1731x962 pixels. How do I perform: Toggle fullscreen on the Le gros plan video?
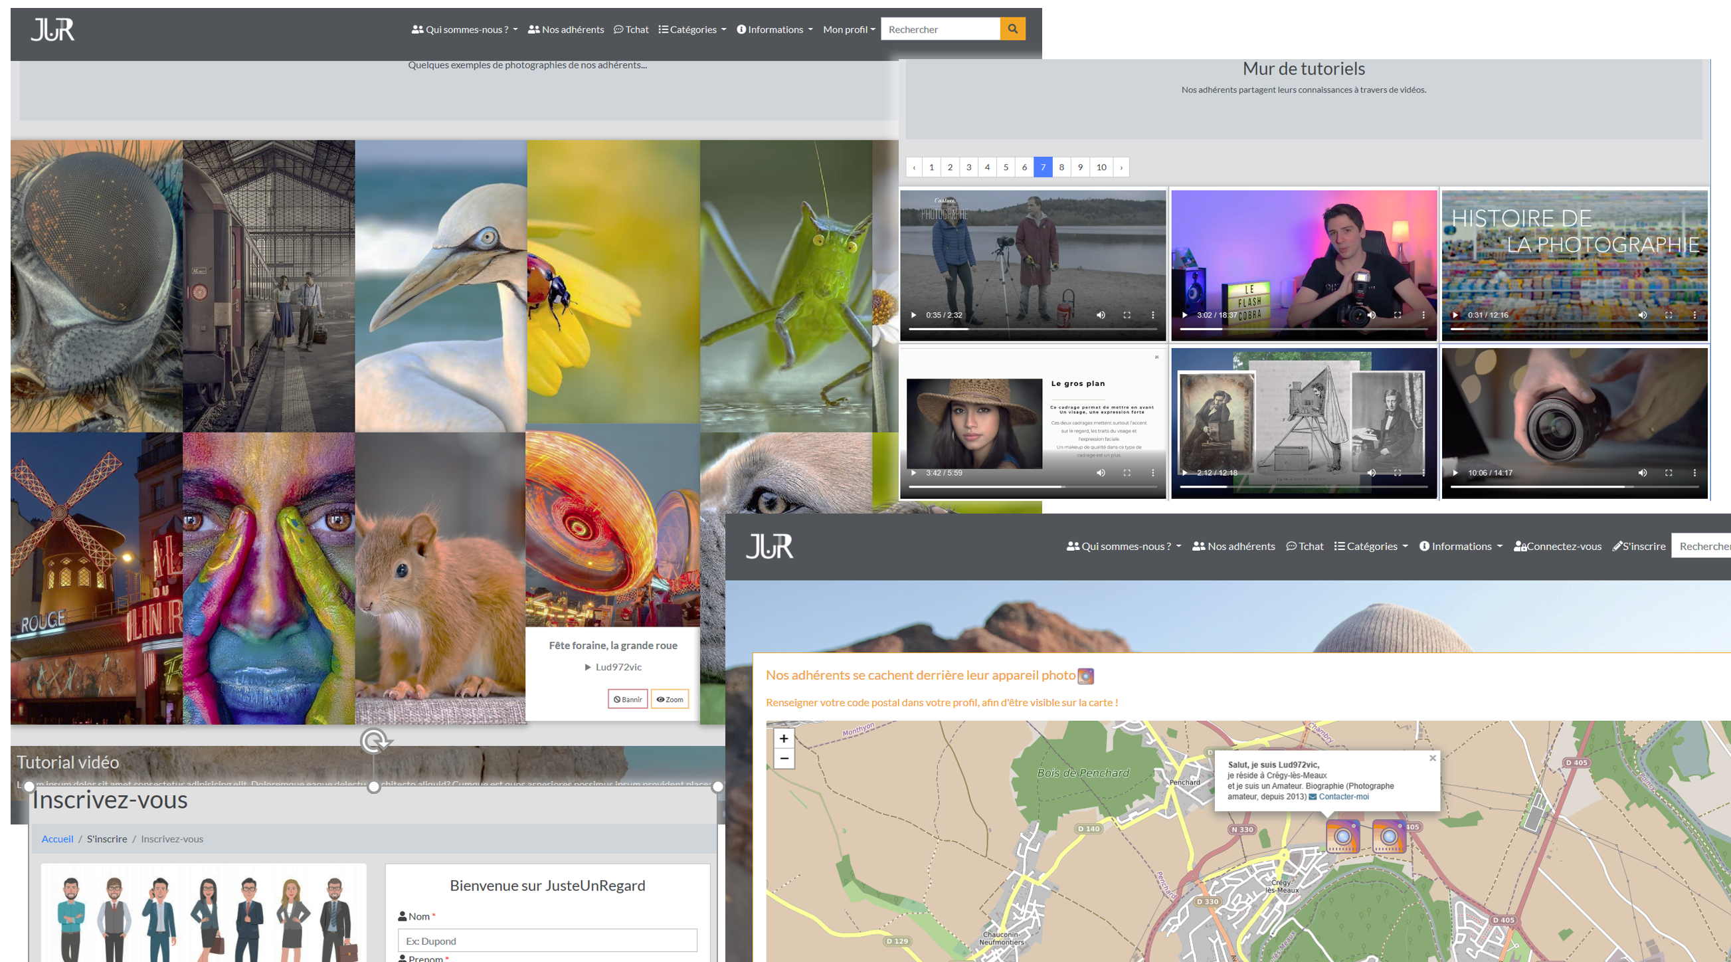(1127, 472)
